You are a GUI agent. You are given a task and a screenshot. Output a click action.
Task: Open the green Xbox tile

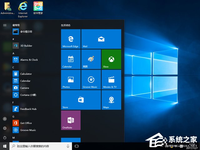[x=111, y=59]
